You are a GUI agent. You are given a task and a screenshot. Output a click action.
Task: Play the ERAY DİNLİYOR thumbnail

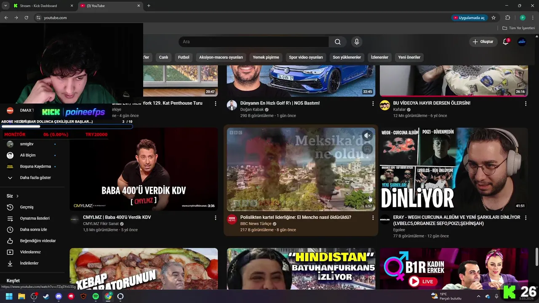(x=454, y=169)
